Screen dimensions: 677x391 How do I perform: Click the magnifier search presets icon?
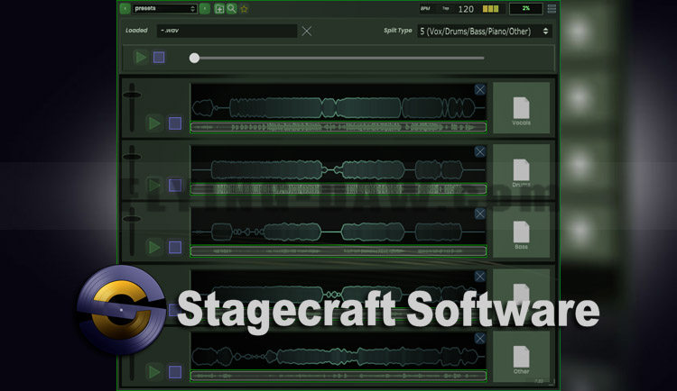(x=232, y=9)
